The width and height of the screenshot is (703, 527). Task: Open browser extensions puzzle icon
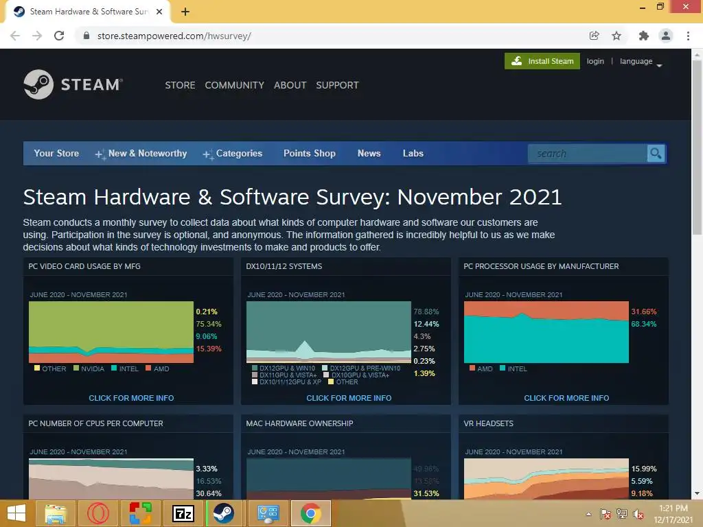click(644, 36)
